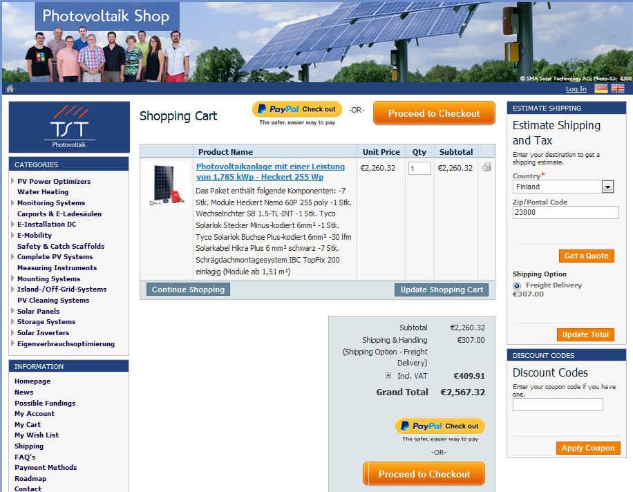Viewport: 633px width, 492px height.
Task: Click the Update Shopping Cart button
Action: [x=442, y=290]
